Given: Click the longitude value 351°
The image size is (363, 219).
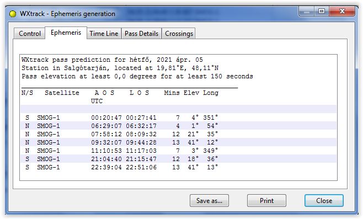Looking at the screenshot, I should [x=210, y=117].
